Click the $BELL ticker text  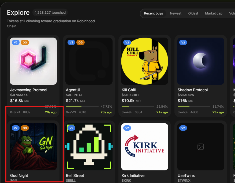click(x=70, y=180)
